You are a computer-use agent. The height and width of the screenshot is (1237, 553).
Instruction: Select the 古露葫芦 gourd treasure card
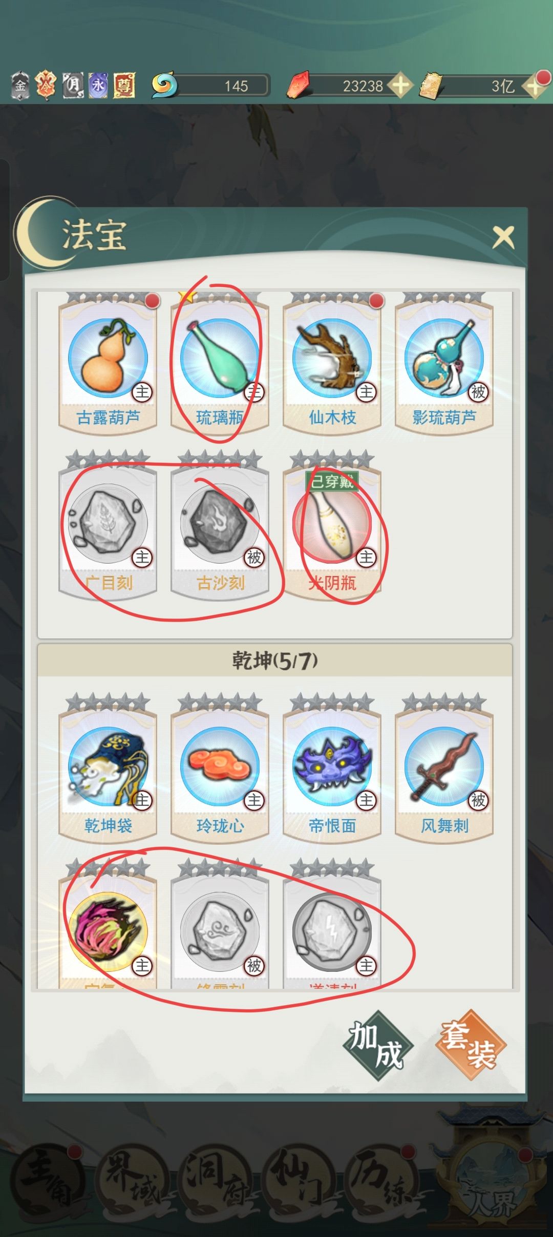[x=108, y=364]
